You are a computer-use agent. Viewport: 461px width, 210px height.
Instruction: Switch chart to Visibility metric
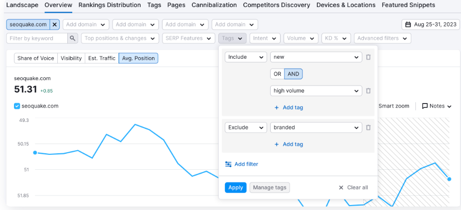pyautogui.click(x=71, y=58)
